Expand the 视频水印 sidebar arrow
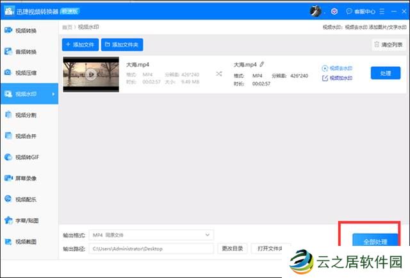Image resolution: width=410 pixels, height=278 pixels. 54,94
